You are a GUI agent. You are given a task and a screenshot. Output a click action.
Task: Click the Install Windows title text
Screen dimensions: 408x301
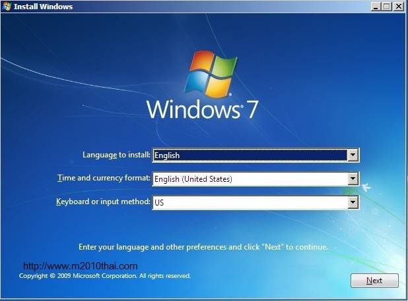tap(43, 7)
